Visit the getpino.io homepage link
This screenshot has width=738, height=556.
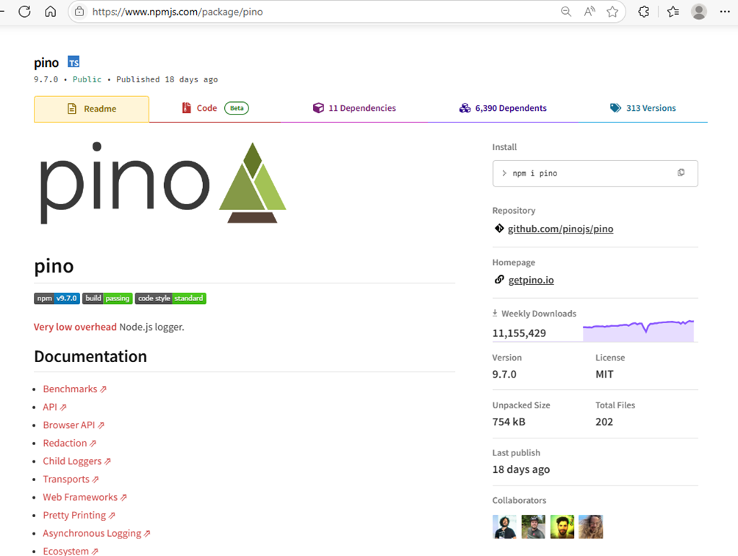pos(531,280)
